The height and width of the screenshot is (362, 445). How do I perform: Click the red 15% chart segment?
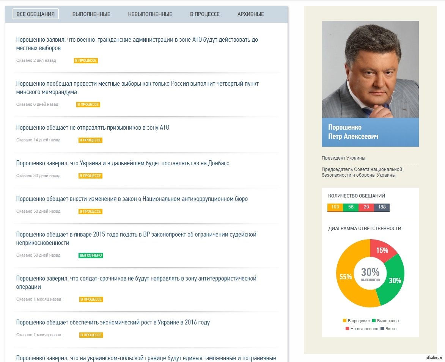[382, 250]
